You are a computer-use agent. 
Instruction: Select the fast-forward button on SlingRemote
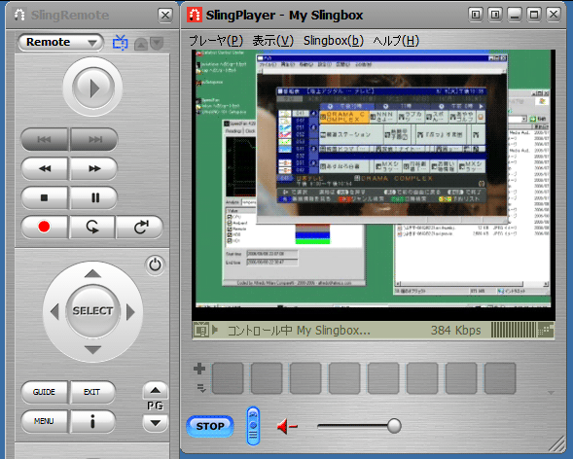94,168
